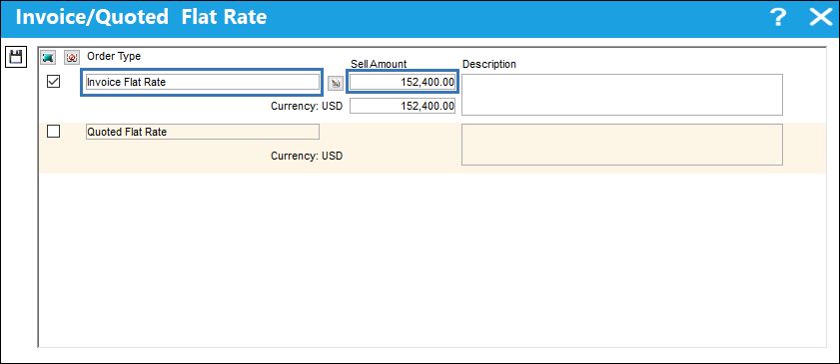This screenshot has height=364, width=840.
Task: Click the Description box for Invoice Flat Rate
Action: pos(622,95)
